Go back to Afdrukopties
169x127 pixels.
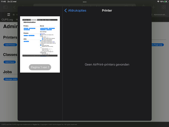coord(75,10)
